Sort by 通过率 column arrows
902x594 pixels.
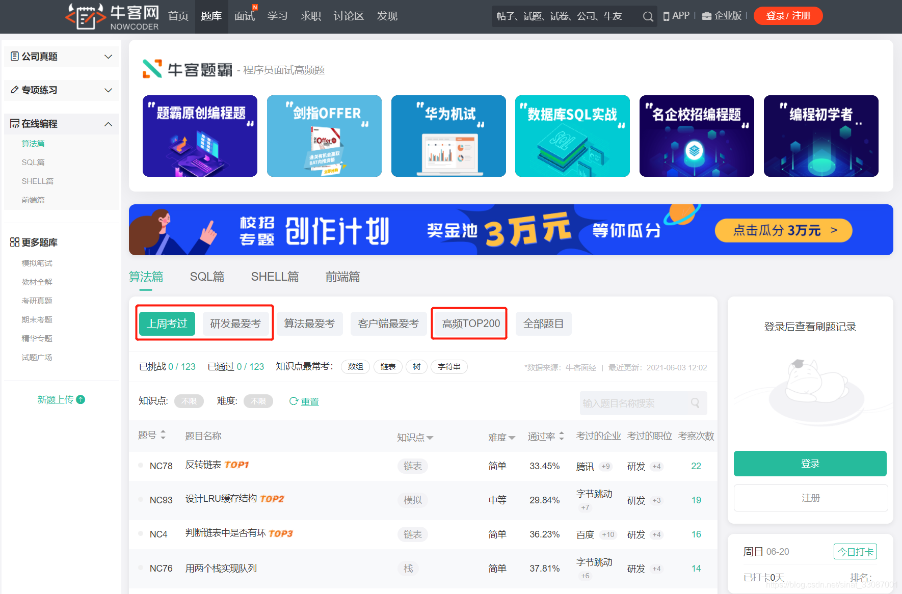(x=562, y=436)
